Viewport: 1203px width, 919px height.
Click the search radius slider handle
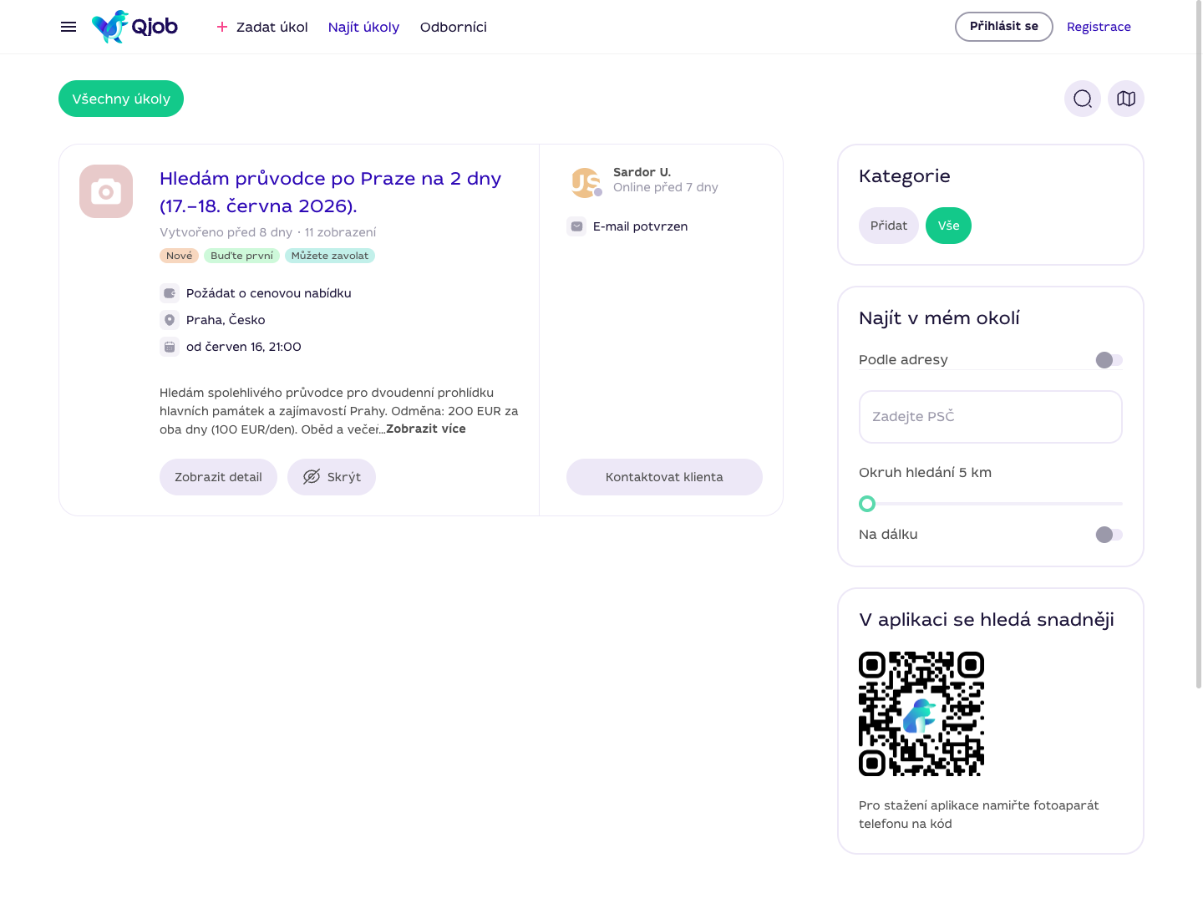tap(867, 504)
